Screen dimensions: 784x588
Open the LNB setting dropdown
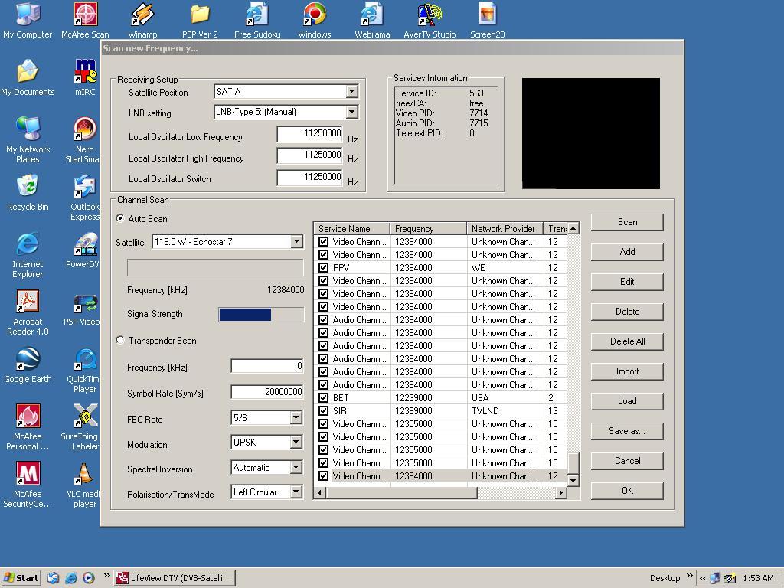click(351, 112)
